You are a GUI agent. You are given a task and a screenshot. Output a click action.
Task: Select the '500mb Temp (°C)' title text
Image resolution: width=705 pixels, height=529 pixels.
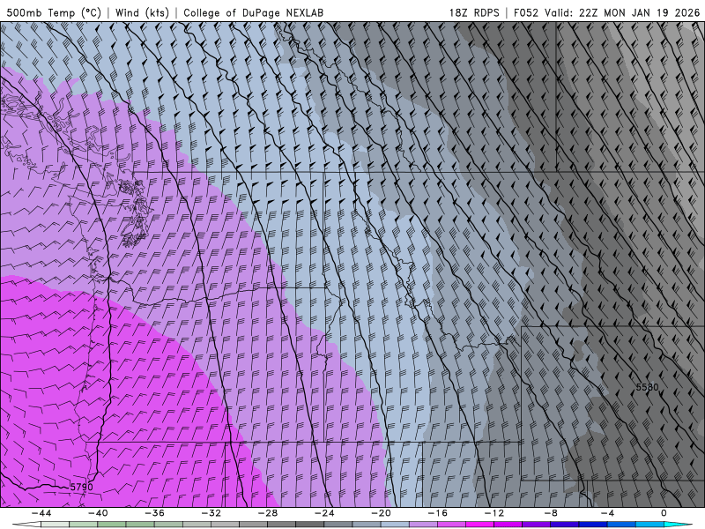54,12
